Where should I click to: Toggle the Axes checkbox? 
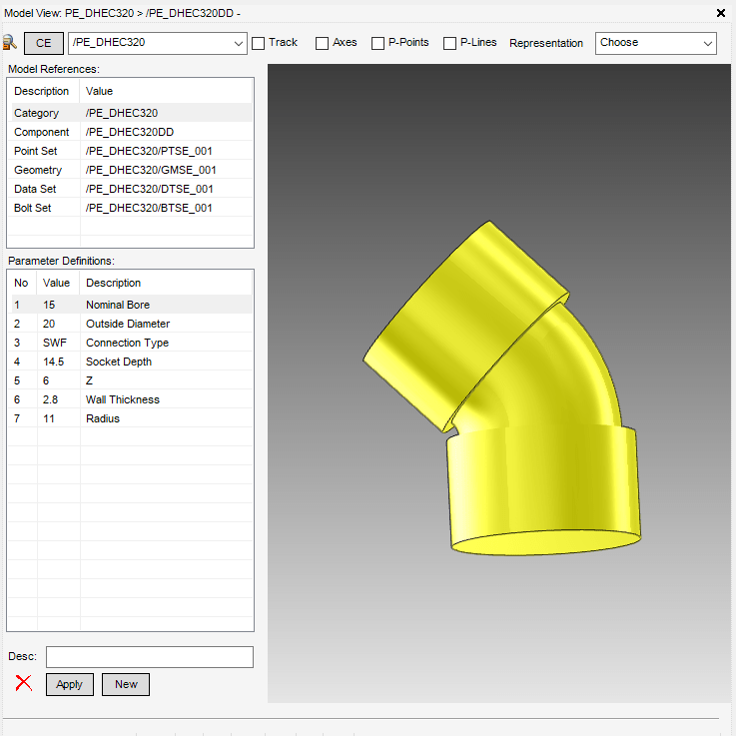pos(322,43)
